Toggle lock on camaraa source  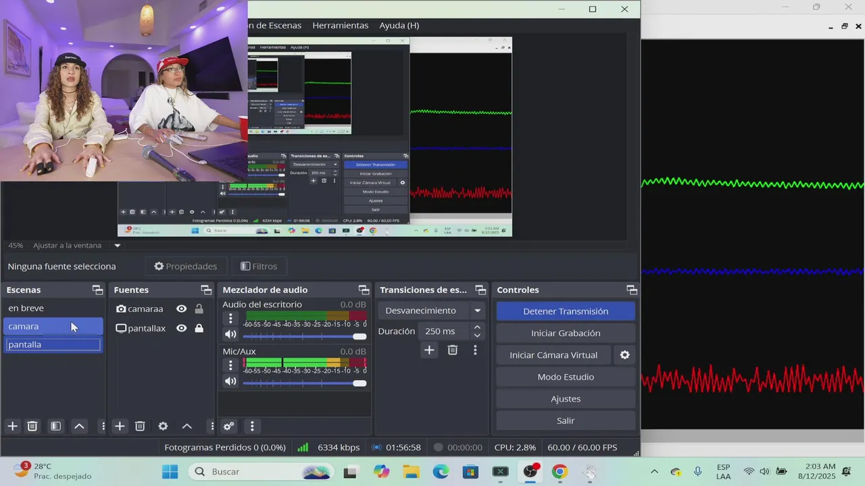pos(199,309)
